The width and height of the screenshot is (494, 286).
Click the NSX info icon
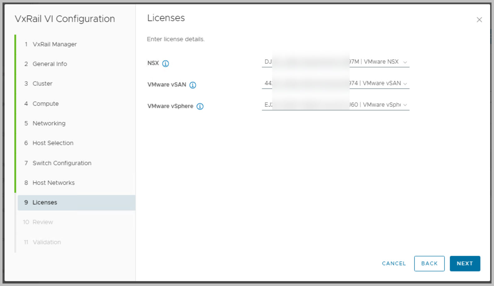tap(166, 64)
